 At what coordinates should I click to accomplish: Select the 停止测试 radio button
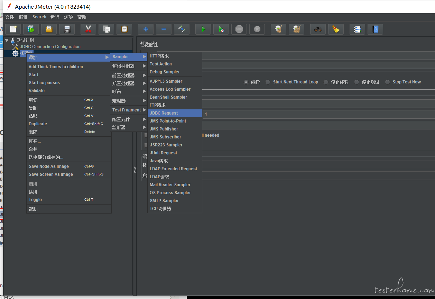click(357, 82)
